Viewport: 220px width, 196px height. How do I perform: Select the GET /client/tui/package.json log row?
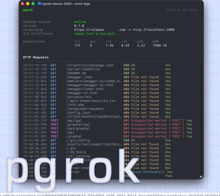[90, 65]
